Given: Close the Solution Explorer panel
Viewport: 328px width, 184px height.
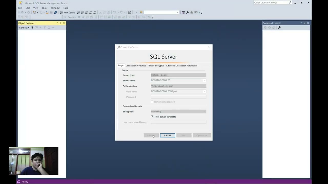Looking at the screenshot, I should tap(308, 23).
